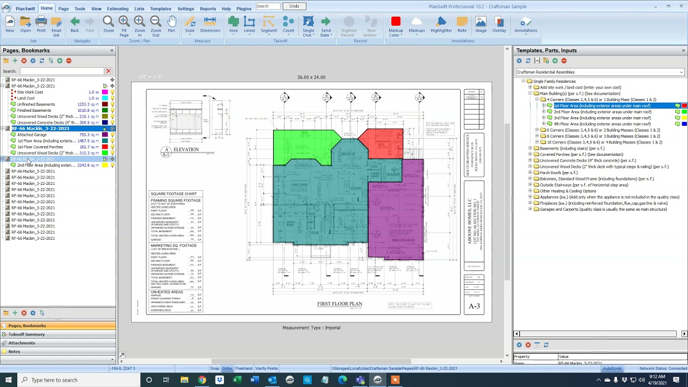Click the Undo button
The image size is (688, 387).
[294, 6]
